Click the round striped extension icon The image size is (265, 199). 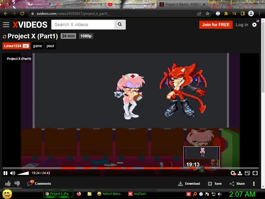[x=218, y=13]
